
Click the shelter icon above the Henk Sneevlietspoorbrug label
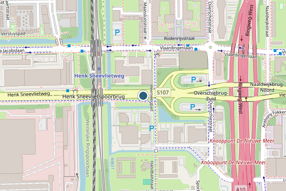tap(75, 91)
